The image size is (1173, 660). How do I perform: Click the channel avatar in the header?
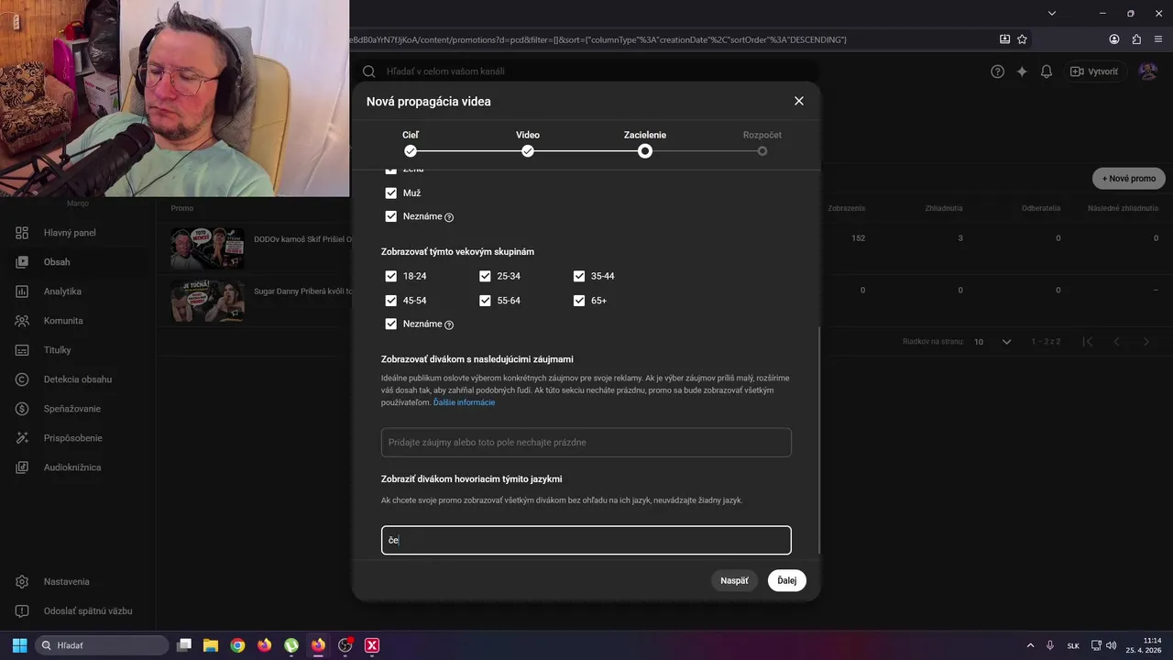coord(1147,71)
